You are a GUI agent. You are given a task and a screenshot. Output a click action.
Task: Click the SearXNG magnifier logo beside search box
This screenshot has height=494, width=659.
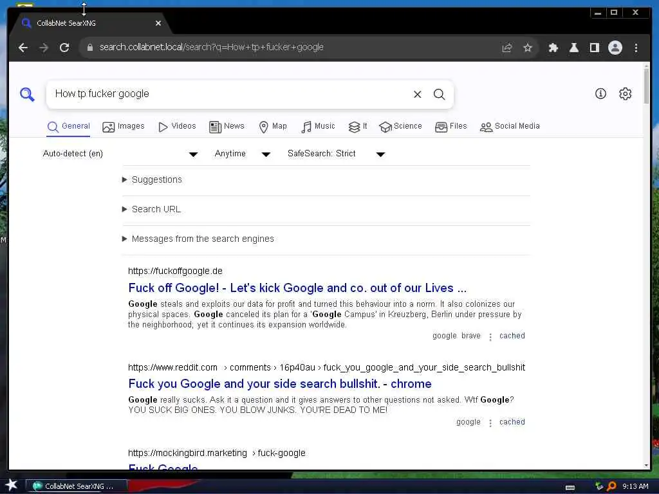point(27,94)
